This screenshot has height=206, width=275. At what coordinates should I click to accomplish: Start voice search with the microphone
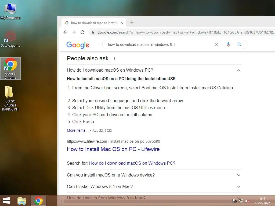click(228, 45)
